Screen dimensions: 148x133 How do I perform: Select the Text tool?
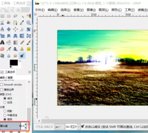tap(2, 42)
